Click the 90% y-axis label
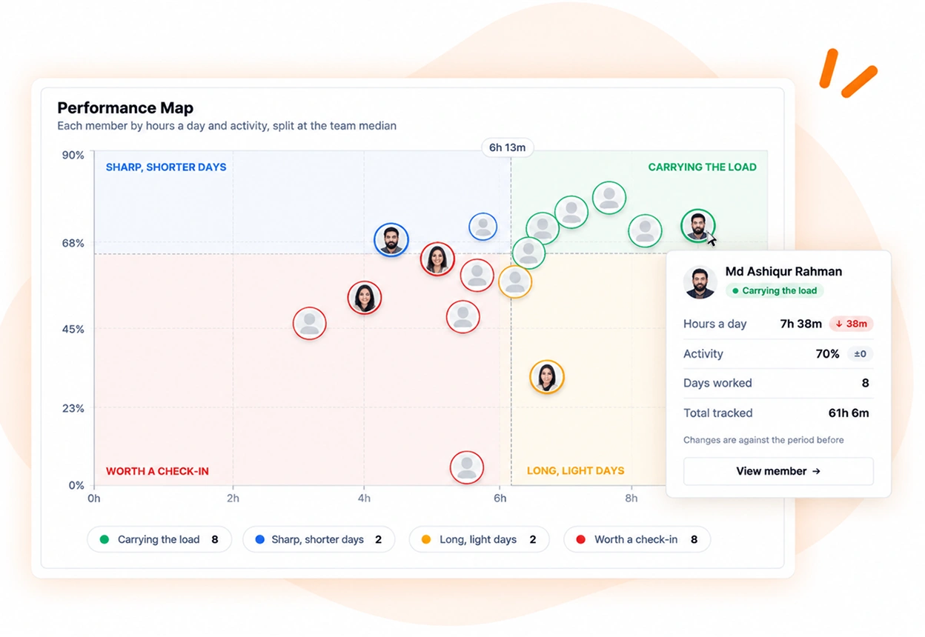The image size is (925, 637). pos(73,155)
